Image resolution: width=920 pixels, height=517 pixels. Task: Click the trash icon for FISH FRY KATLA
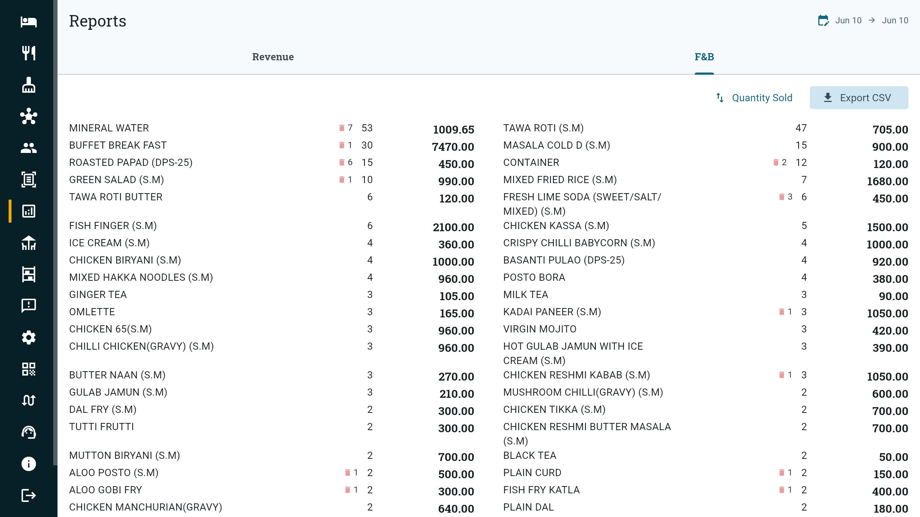click(782, 490)
